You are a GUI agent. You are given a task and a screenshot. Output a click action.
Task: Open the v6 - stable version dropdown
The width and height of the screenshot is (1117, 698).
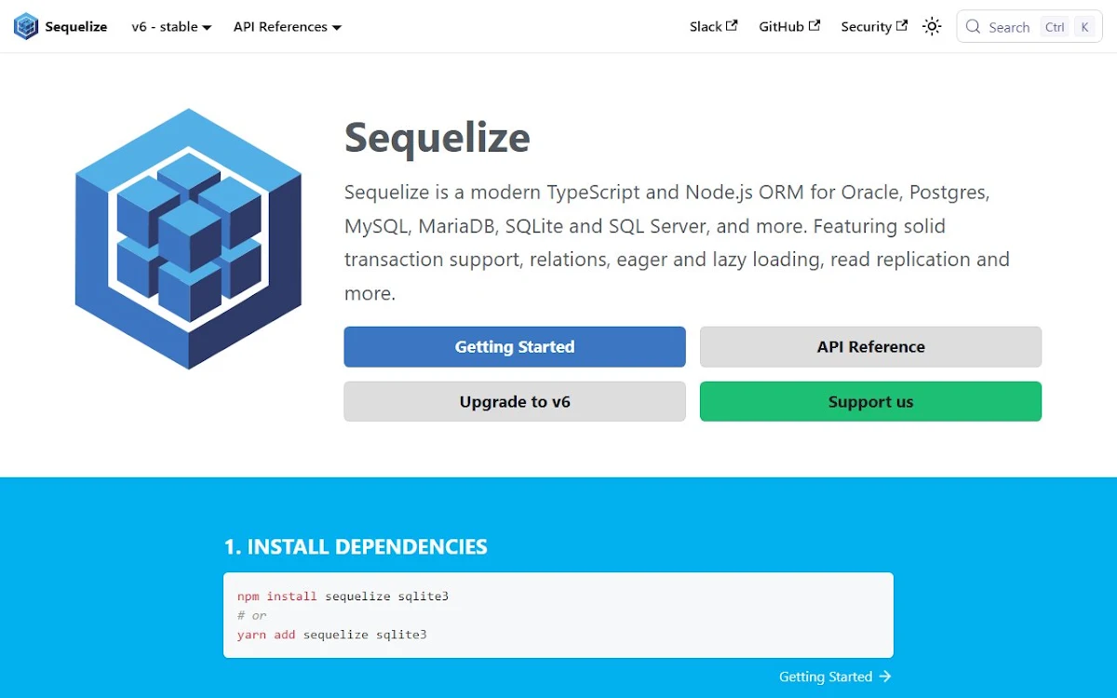pos(171,27)
